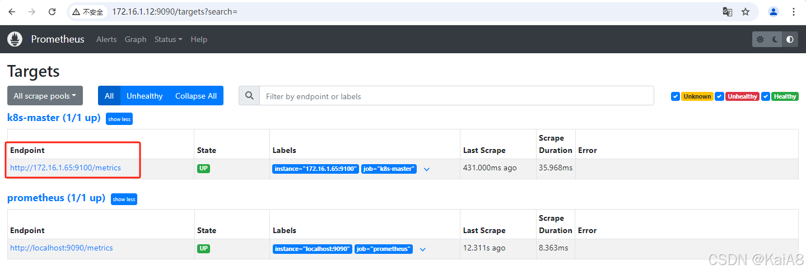Viewport: 806px width, 274px height.
Task: Select the dark theme moon icon
Action: coord(775,39)
